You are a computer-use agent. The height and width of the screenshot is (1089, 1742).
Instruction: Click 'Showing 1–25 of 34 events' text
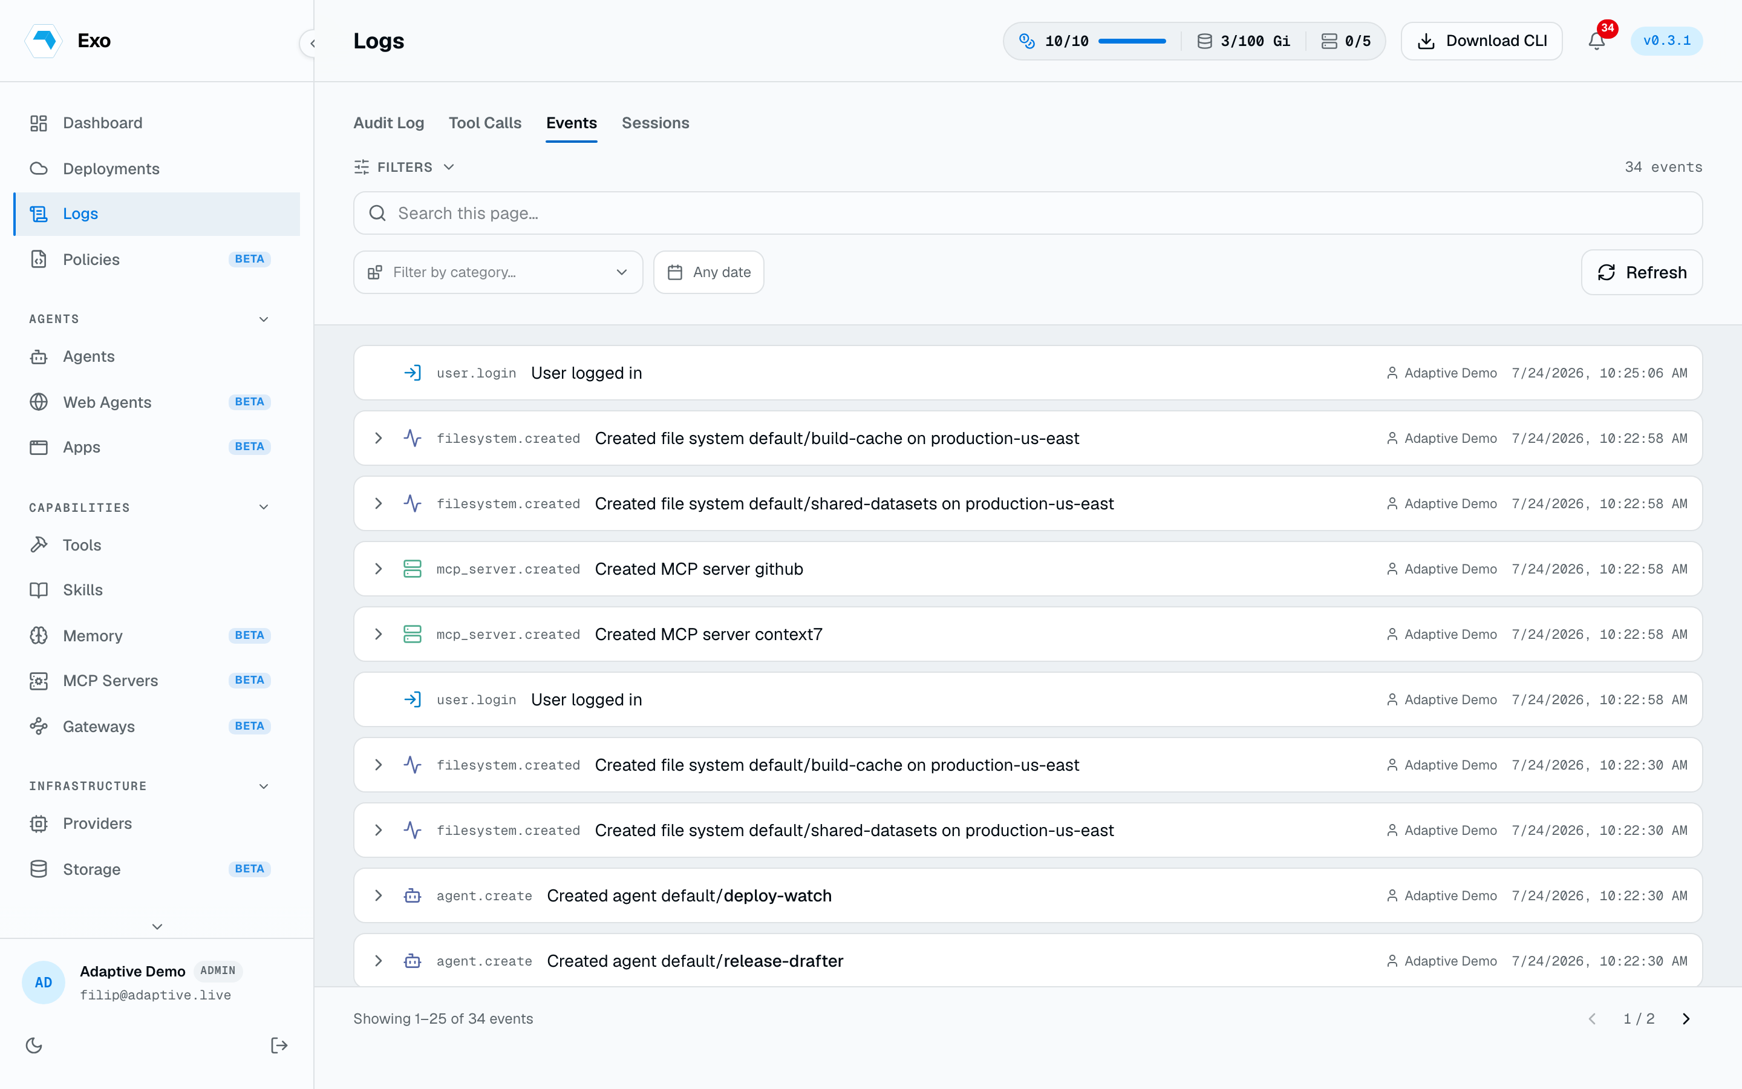(x=443, y=1018)
